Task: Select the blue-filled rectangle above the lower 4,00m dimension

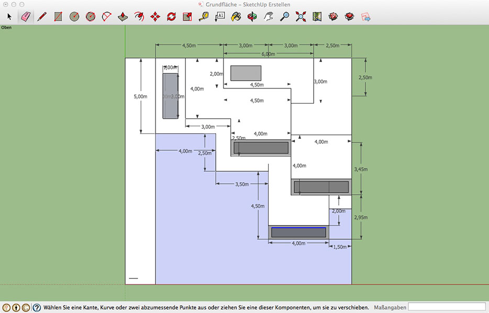Action: pyautogui.click(x=298, y=232)
